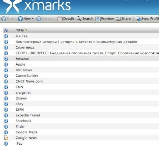Select the CareerBuilder bookmark

click(81, 76)
